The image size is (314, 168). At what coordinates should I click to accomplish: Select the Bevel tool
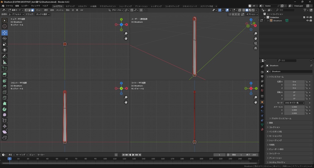4,86
